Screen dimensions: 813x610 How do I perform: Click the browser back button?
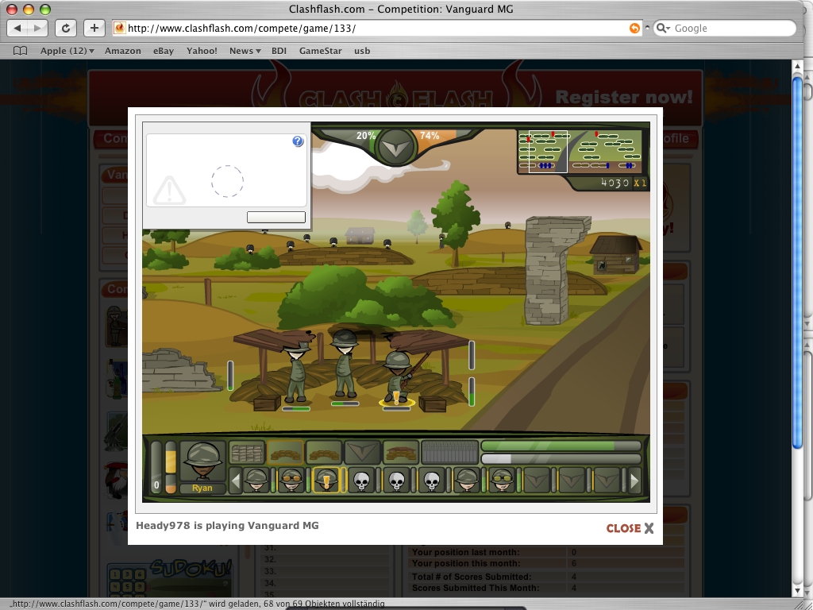pos(18,28)
